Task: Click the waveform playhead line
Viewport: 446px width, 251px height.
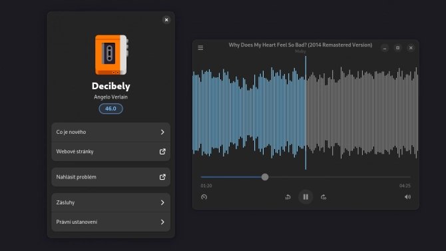Action: click(306, 113)
